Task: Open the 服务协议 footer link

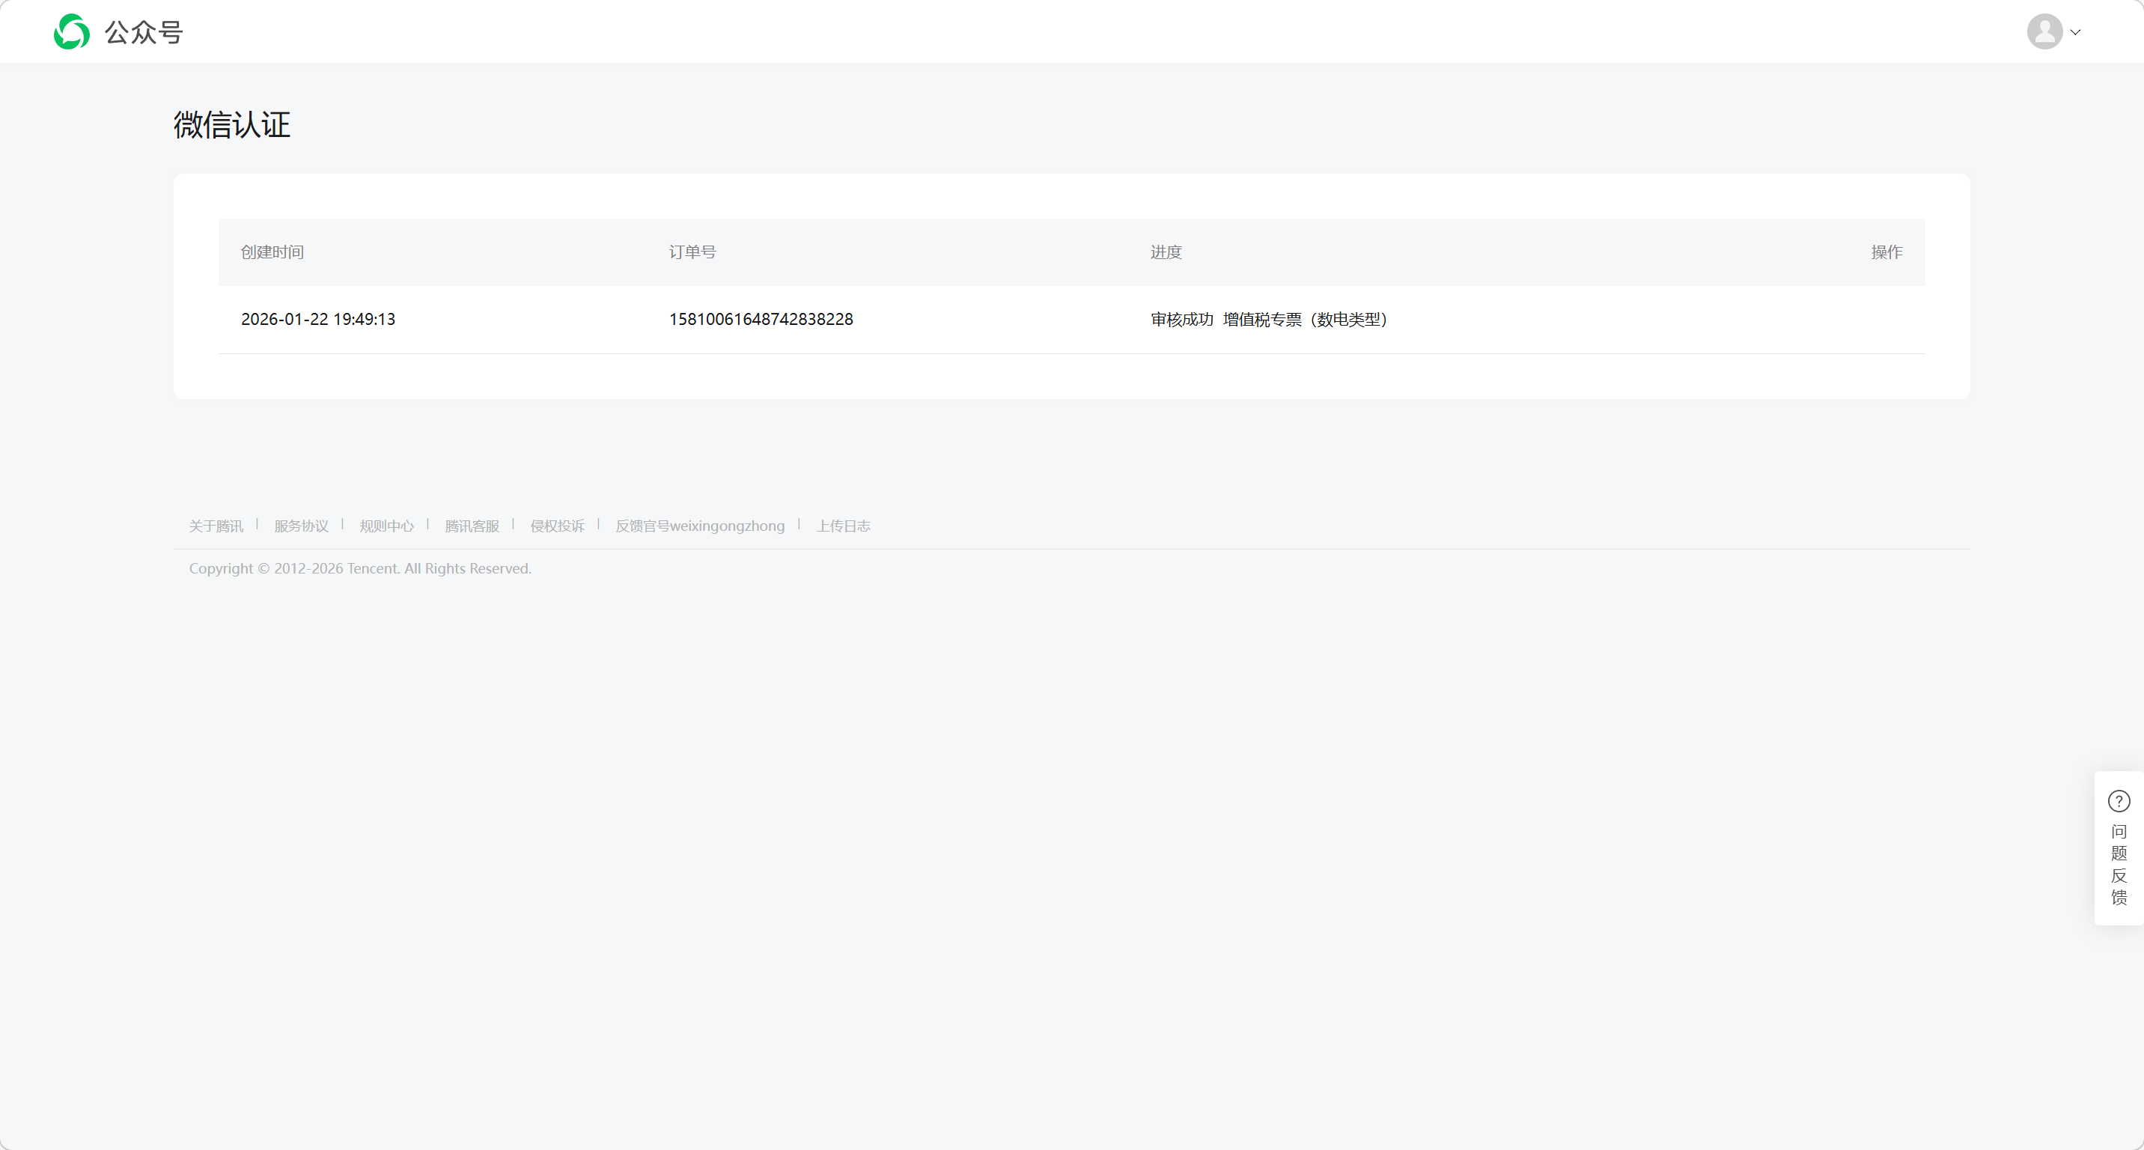Action: tap(301, 526)
